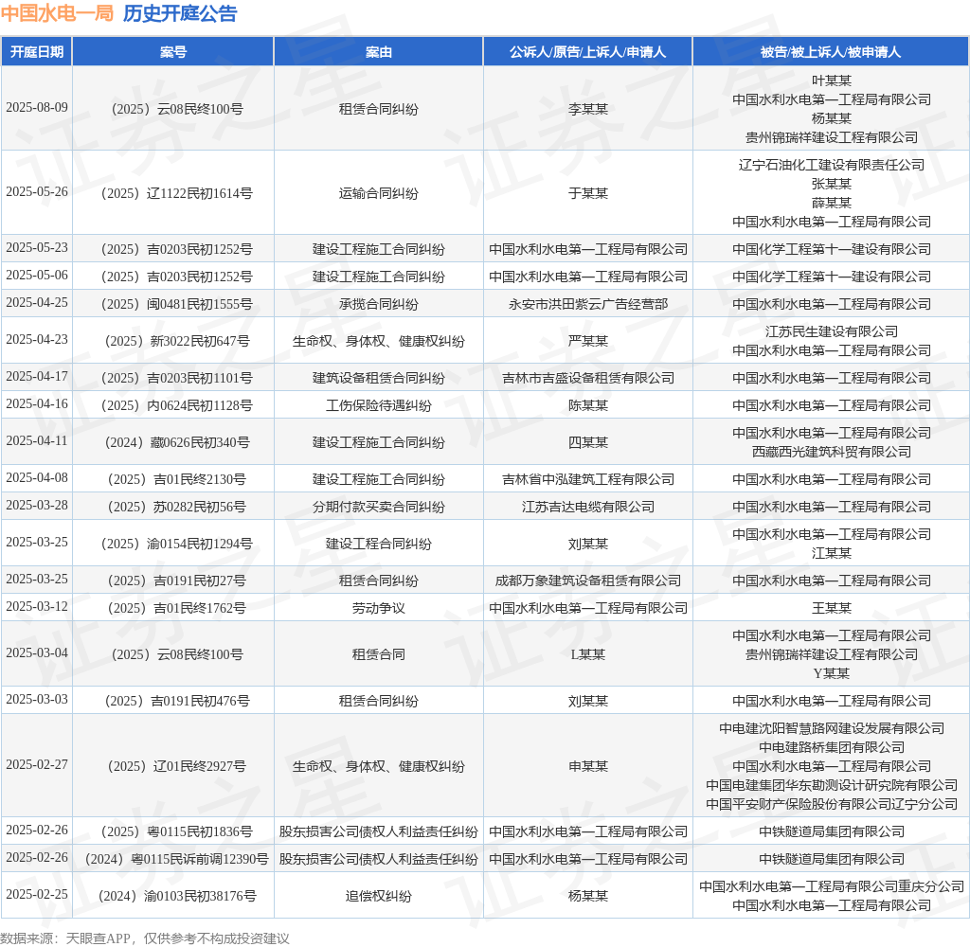The width and height of the screenshot is (970, 947).
Task: Select defendant 中国电建集团华东勘测设计研究院有限公司
Action: click(831, 786)
